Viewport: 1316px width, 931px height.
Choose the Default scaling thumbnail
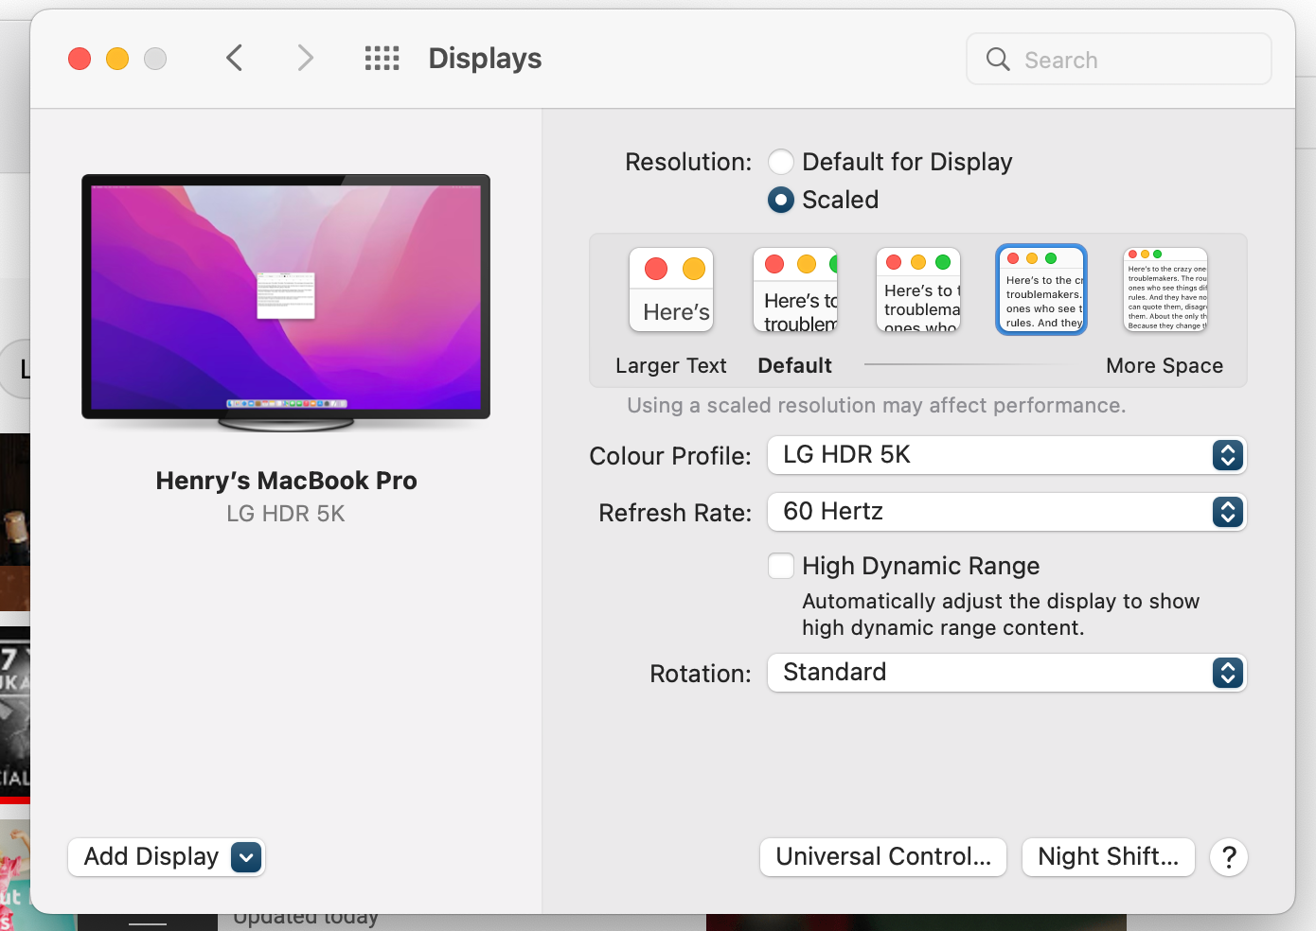795,290
